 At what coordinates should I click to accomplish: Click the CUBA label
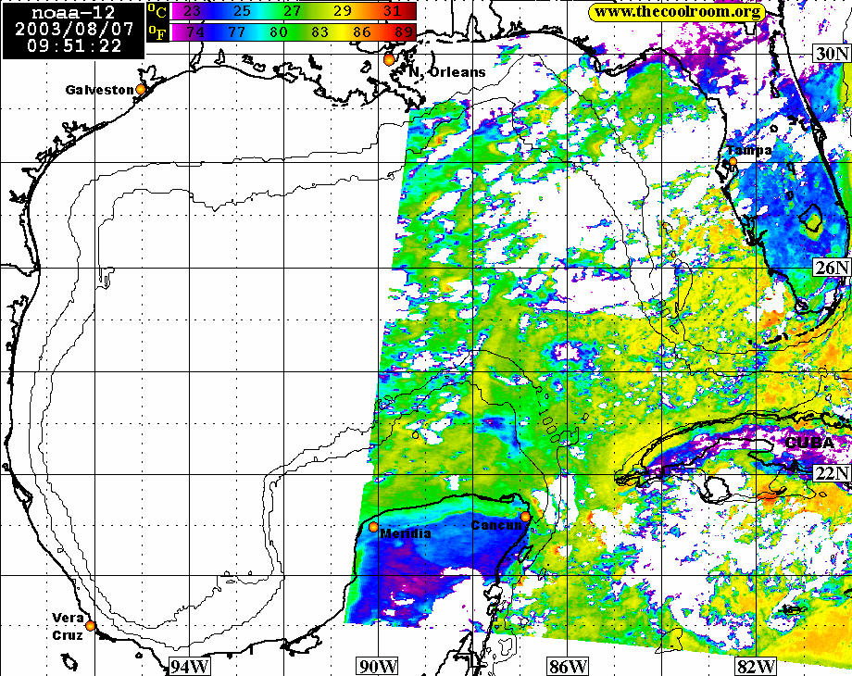(x=809, y=443)
